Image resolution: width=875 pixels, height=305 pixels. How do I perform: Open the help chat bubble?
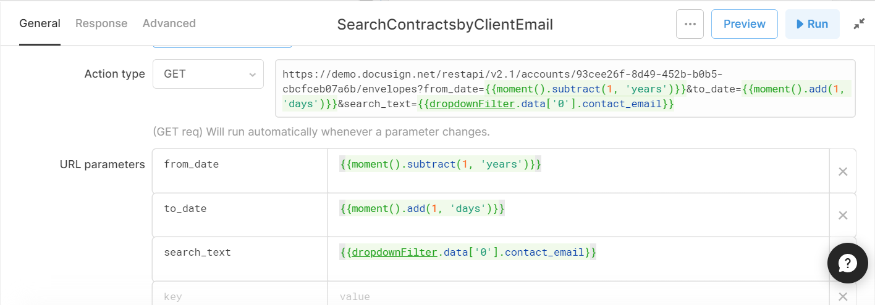847,264
